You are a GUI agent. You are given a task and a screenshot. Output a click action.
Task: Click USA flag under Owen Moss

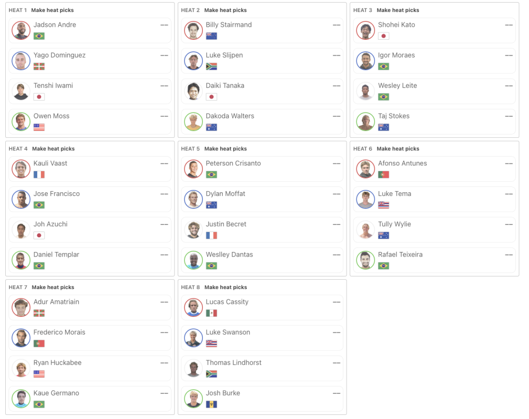[39, 127]
